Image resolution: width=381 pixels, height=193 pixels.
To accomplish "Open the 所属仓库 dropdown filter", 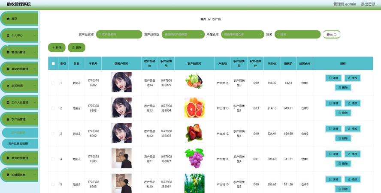I will 242,34.
